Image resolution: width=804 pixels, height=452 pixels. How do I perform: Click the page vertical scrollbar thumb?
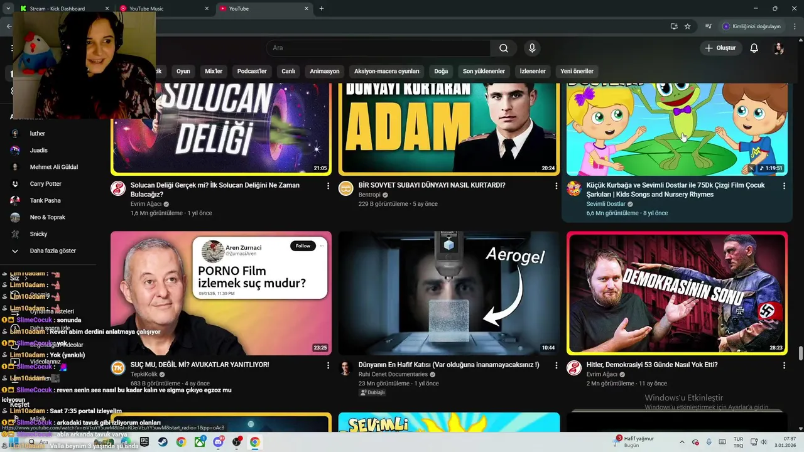pyautogui.click(x=800, y=353)
